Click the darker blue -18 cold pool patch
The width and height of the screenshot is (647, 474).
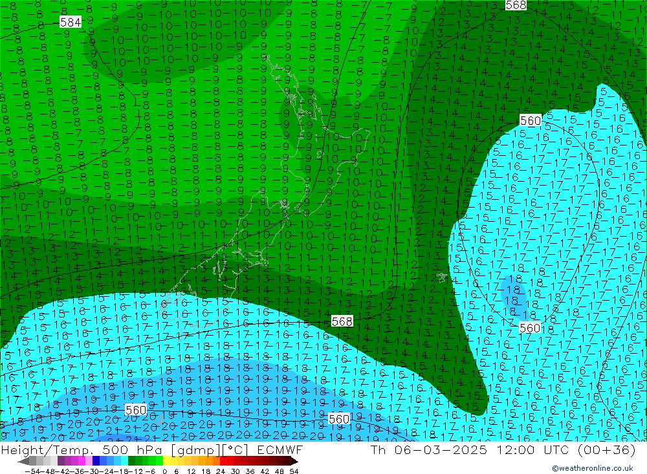point(514,298)
